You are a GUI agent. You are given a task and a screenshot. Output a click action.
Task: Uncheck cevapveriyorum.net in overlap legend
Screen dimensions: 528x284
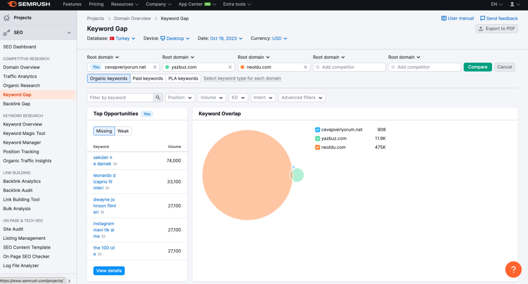pyautogui.click(x=317, y=130)
